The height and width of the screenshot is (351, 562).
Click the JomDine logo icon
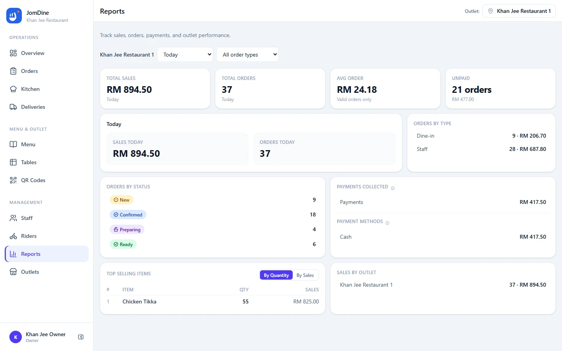[x=14, y=16]
